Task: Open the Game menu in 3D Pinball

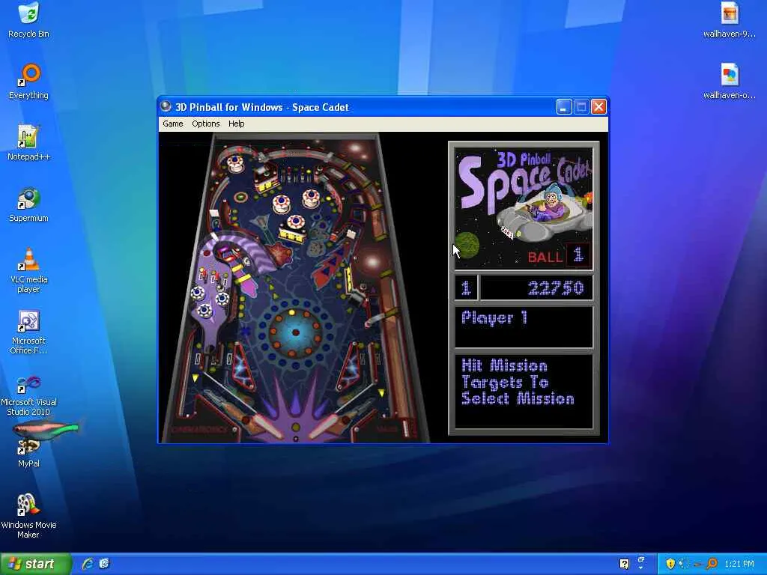Action: click(x=173, y=124)
